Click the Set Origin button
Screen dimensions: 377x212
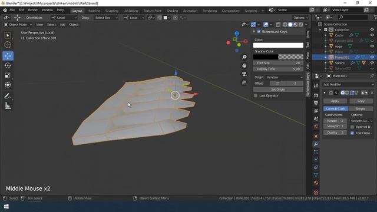tap(278, 90)
